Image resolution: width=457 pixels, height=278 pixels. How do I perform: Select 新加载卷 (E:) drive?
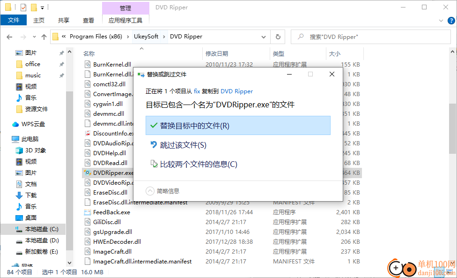click(41, 251)
